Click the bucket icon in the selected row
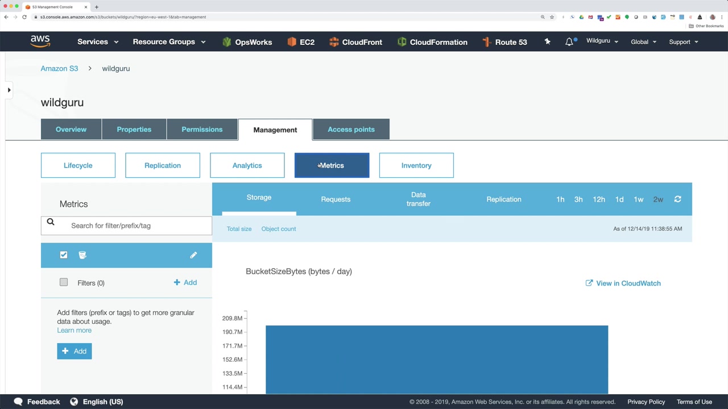Image resolution: width=728 pixels, height=409 pixels. (x=82, y=255)
